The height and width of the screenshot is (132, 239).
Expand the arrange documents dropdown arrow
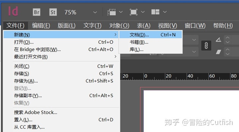(x=165, y=12)
